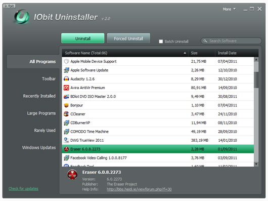Click the Audacity headphones icon
The image size is (268, 201).
pyautogui.click(x=66, y=79)
